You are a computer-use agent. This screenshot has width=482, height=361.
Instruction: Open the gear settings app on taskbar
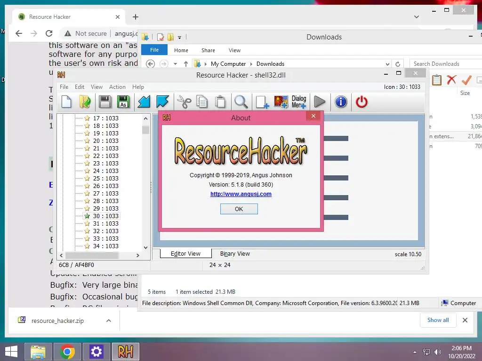coord(96,352)
